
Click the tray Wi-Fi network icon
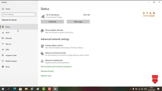coord(139,89)
